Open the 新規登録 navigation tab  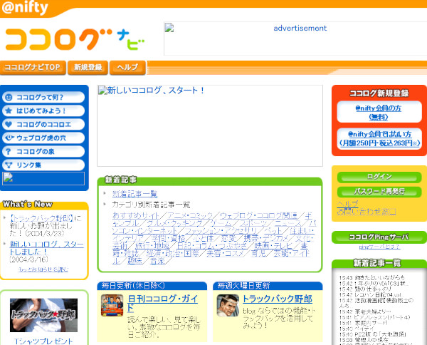(88, 68)
